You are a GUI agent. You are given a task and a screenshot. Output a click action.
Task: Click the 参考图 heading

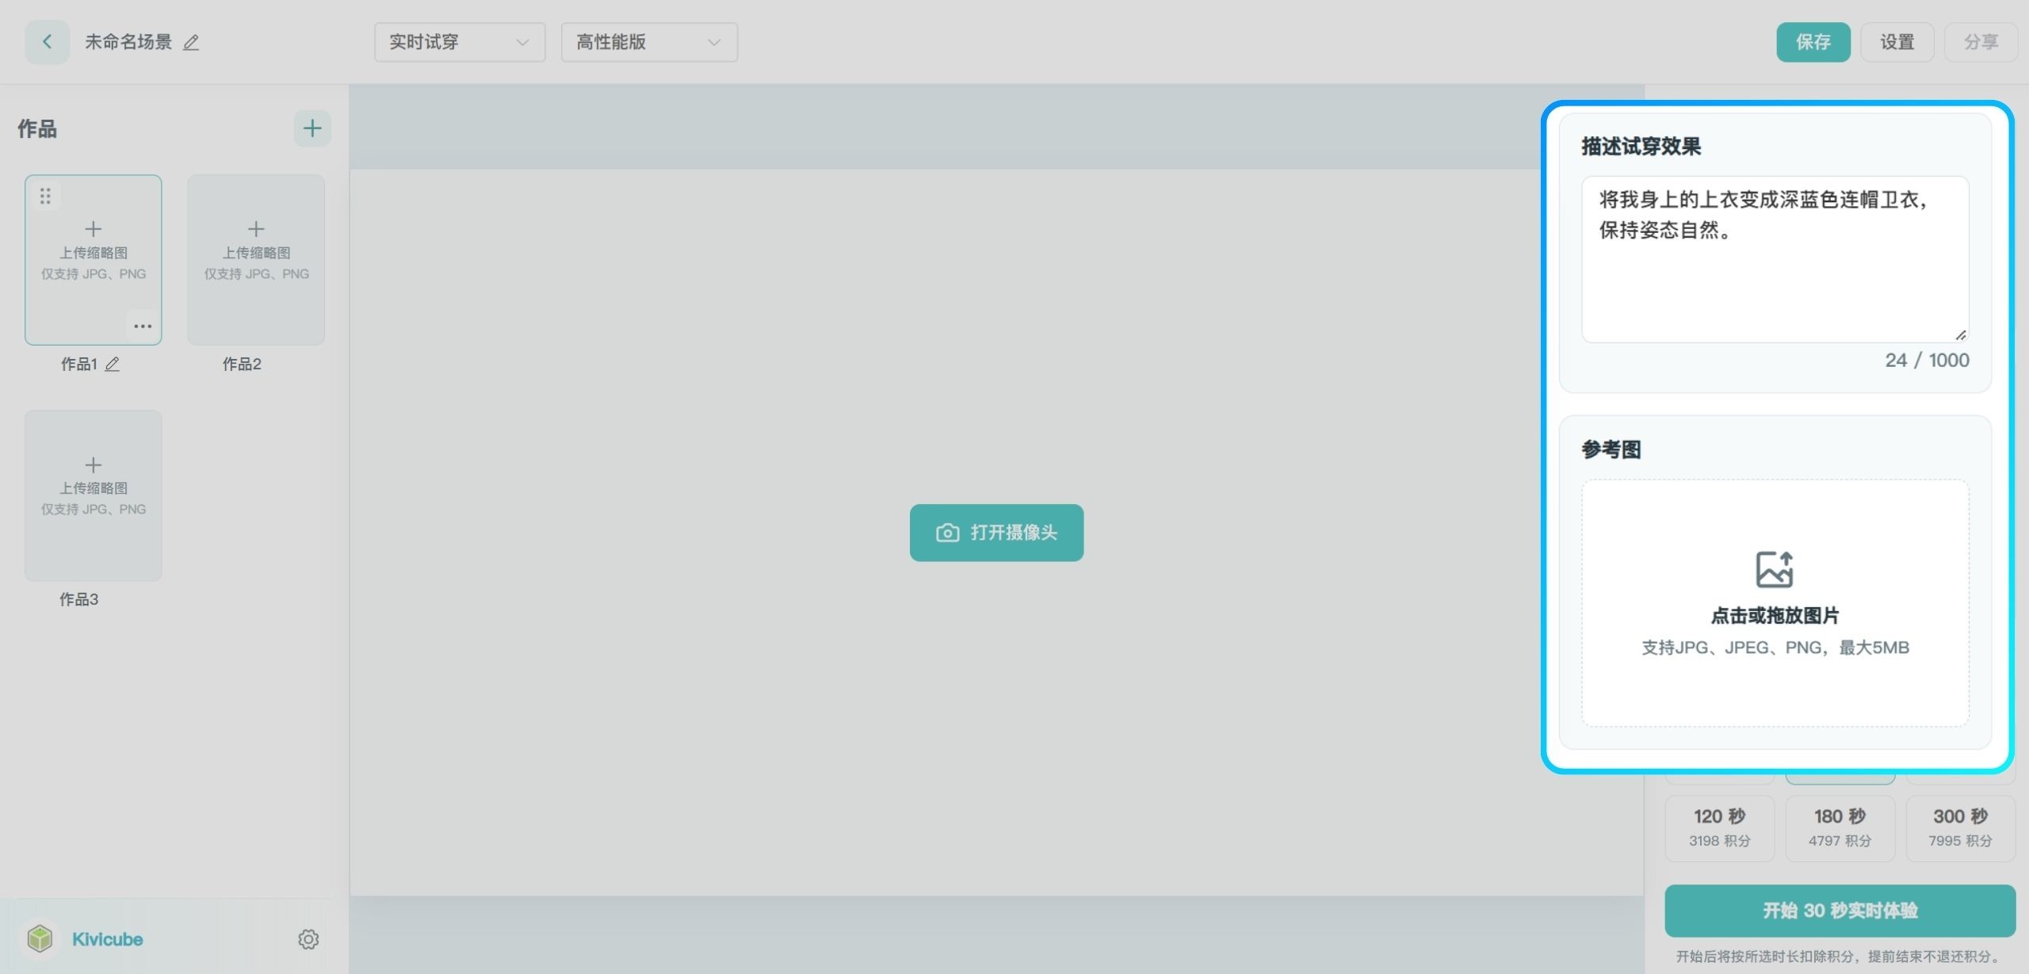(1611, 450)
